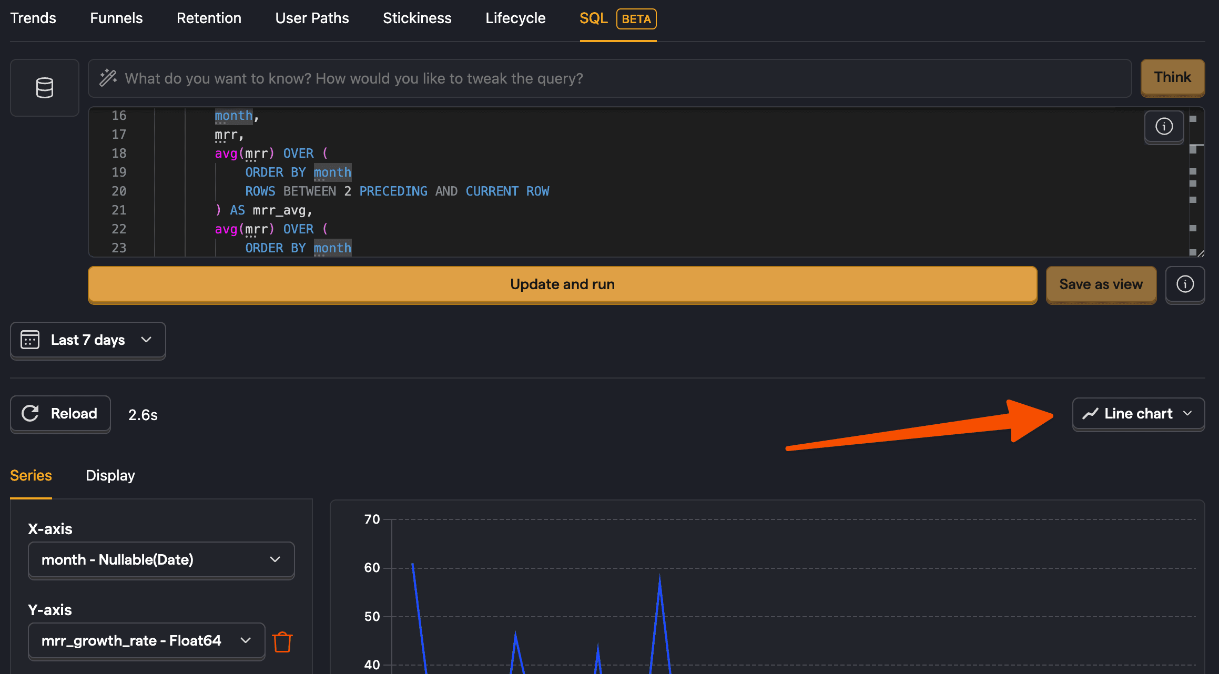Click Save as view
Image resolution: width=1219 pixels, height=674 pixels.
[x=1101, y=284]
